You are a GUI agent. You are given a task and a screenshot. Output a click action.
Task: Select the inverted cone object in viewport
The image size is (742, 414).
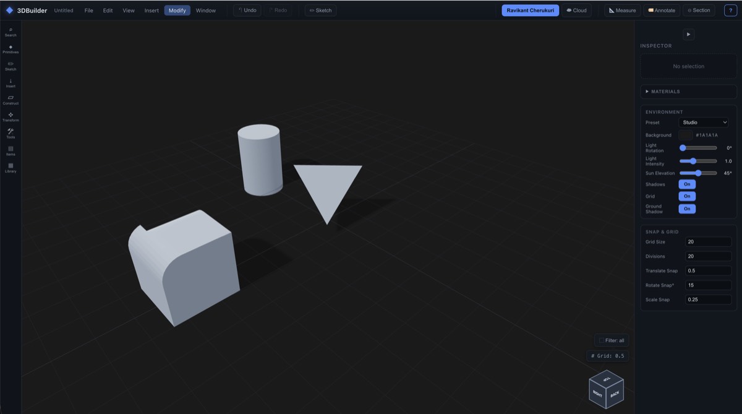point(328,193)
